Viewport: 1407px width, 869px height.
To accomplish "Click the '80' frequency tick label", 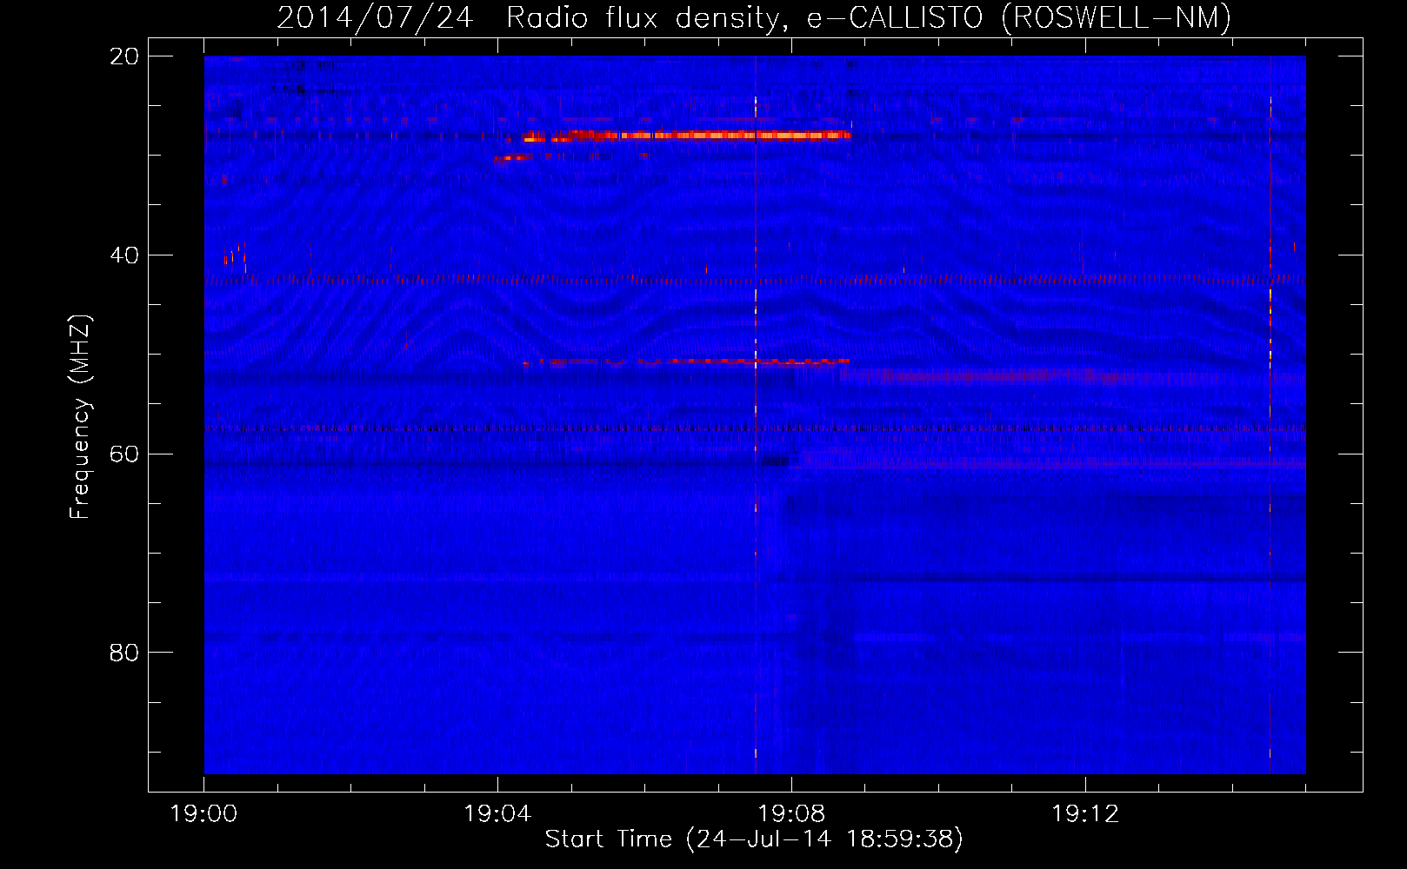I will pyautogui.click(x=124, y=653).
